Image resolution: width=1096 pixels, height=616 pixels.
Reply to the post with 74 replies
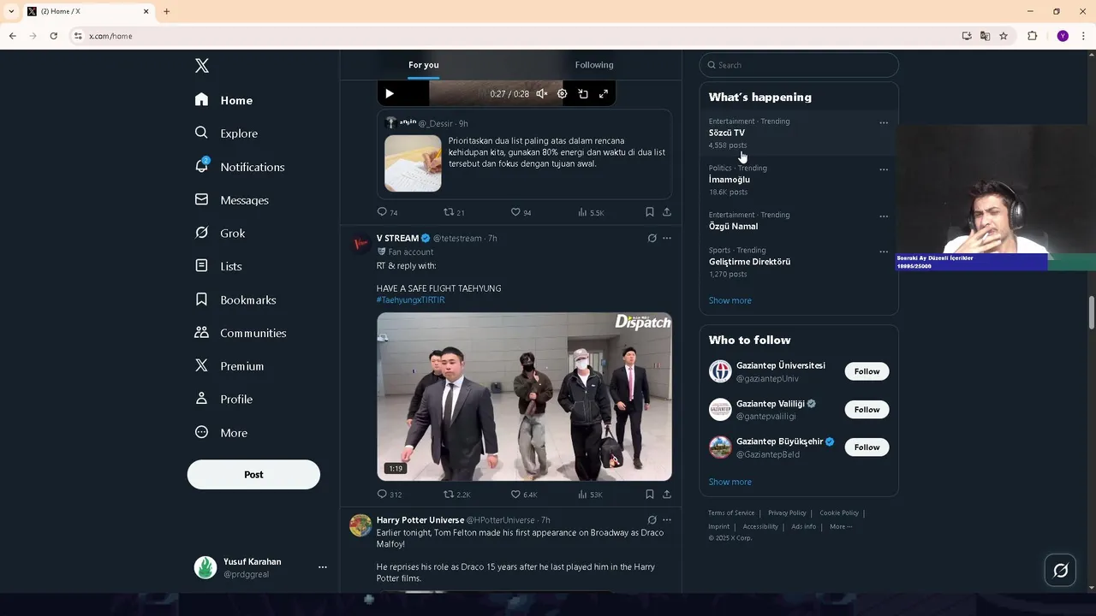388,212
